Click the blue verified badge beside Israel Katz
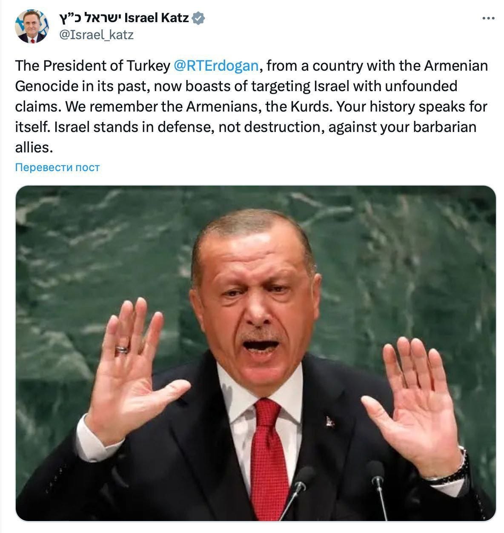The height and width of the screenshot is (533, 504). click(x=199, y=18)
